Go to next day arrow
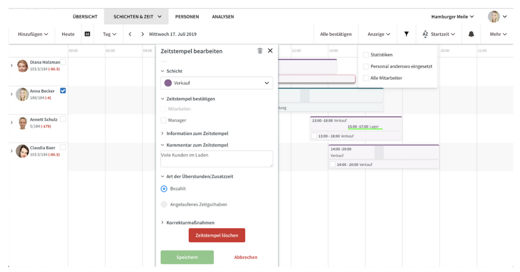Screen dimensions: 520x272 [143, 34]
